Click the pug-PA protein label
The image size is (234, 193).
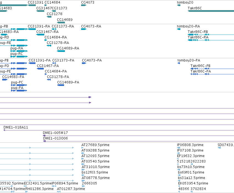(17, 88)
